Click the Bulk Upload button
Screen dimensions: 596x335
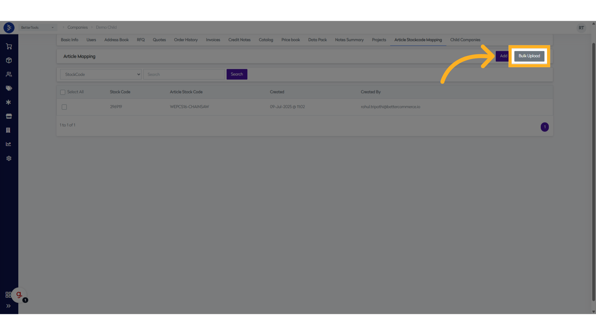pos(529,56)
